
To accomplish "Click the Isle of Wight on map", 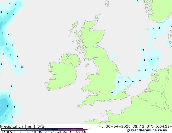I will pos(110,100).
